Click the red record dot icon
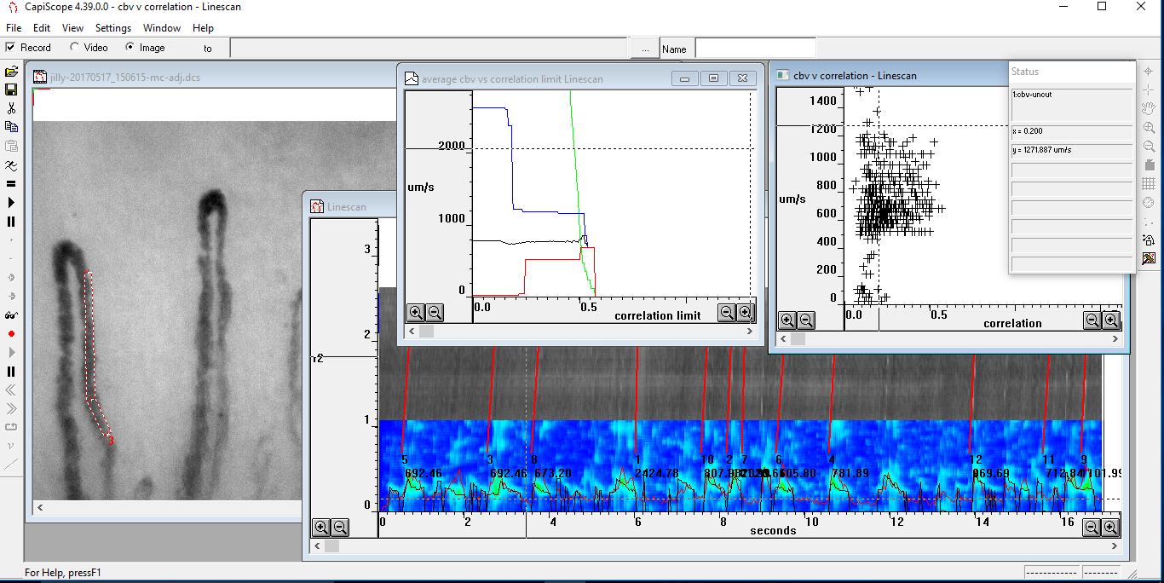The image size is (1164, 583). pyautogui.click(x=11, y=333)
